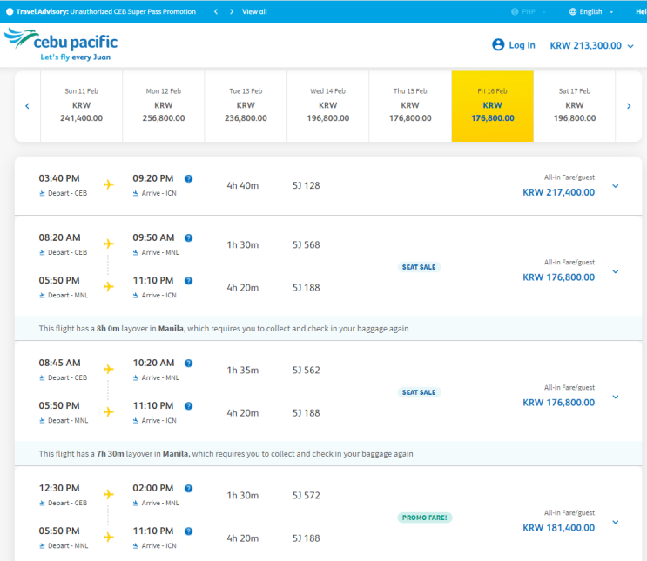
Task: Click info icon beside 10:20 AM arrival
Action: click(x=189, y=363)
